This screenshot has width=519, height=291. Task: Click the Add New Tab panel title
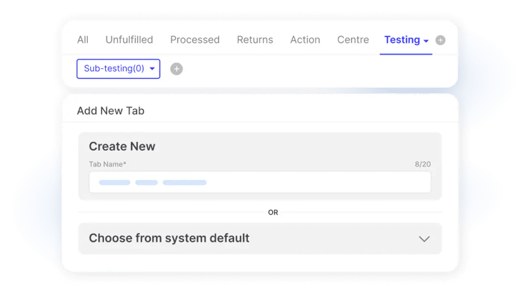pos(111,111)
